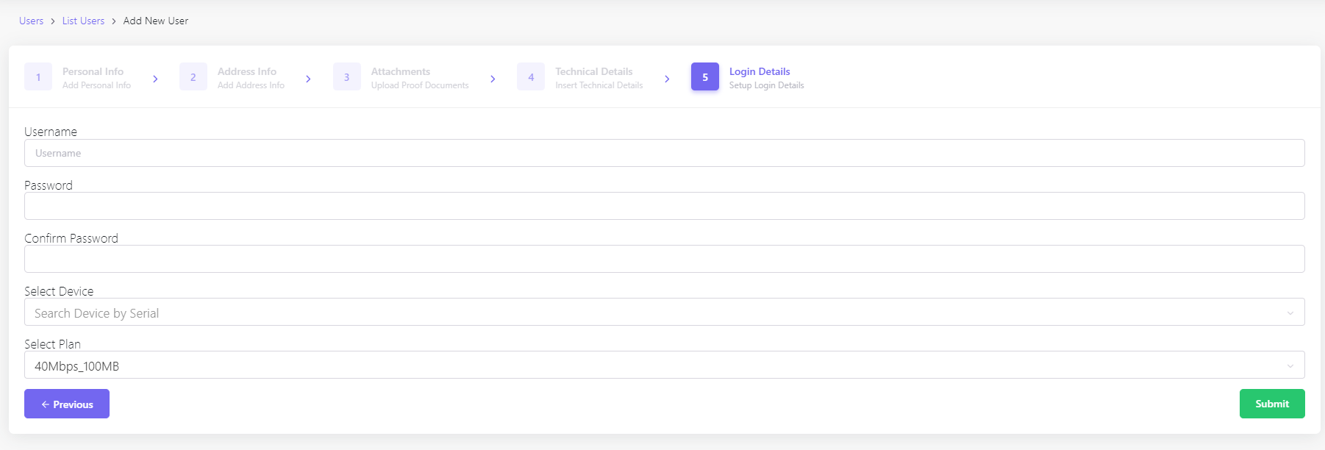Open the 40Mbps_100MB plan dropdown

click(x=665, y=365)
